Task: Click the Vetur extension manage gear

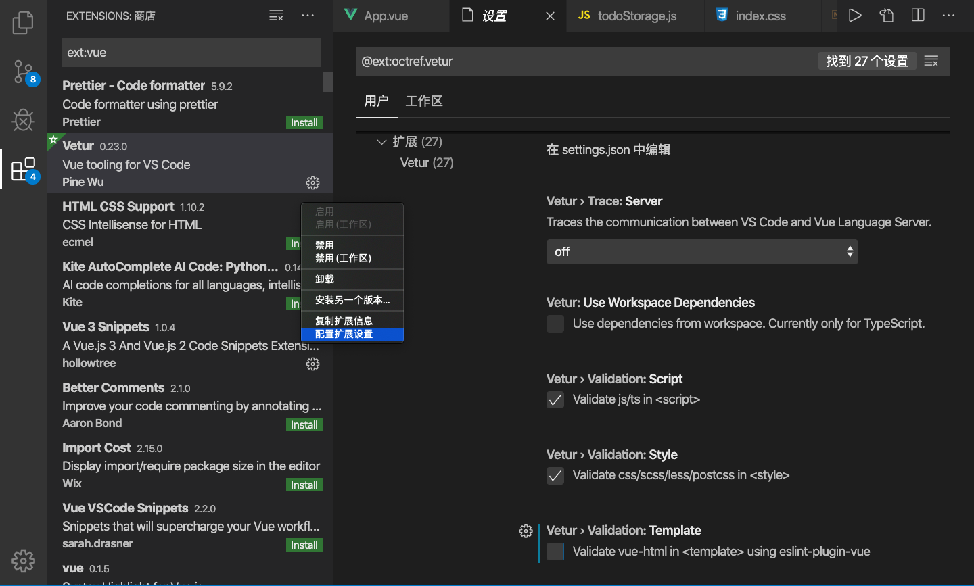Action: (x=312, y=182)
